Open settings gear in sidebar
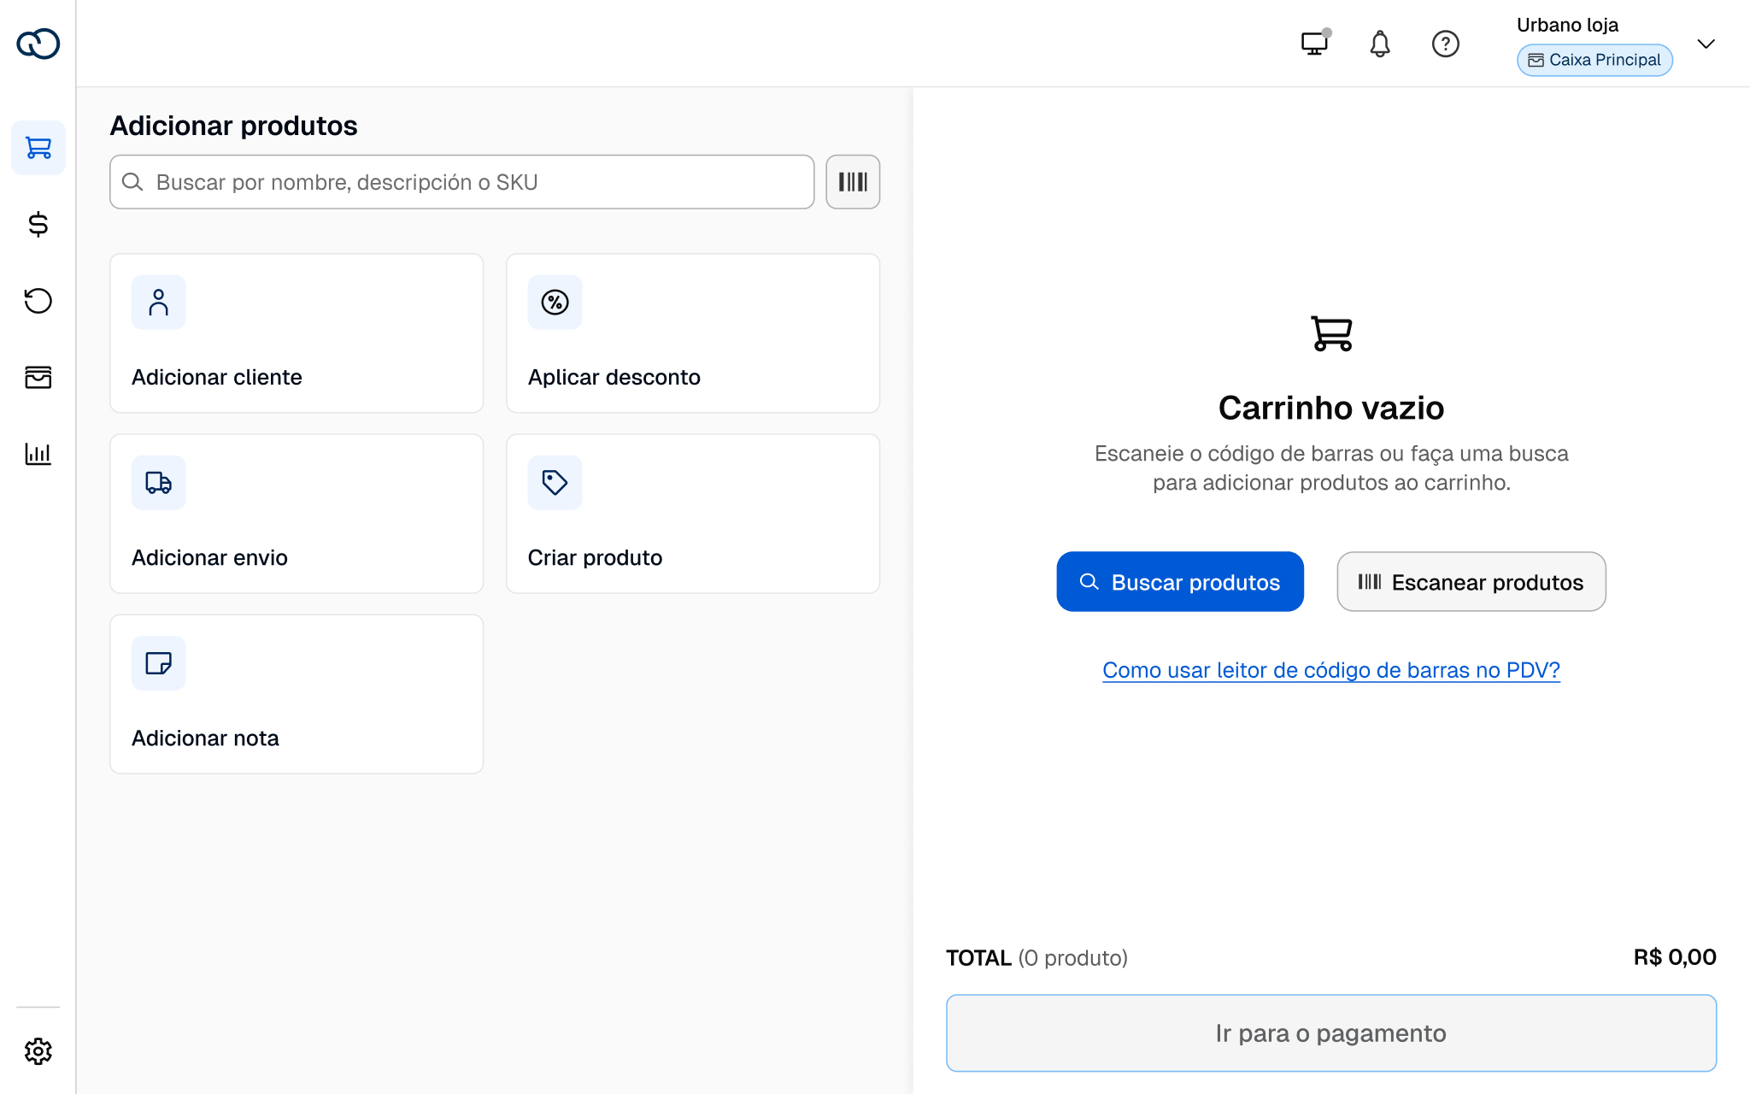Viewport: 1750px width, 1094px height. 38,1051
